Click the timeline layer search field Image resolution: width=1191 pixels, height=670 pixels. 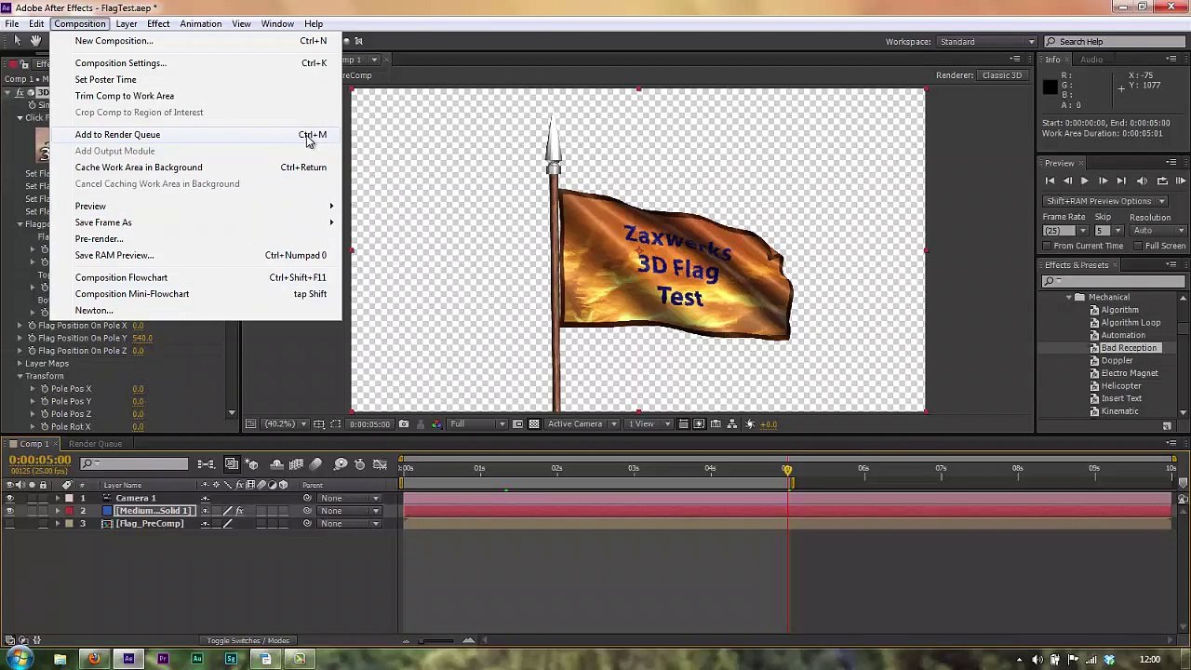tap(134, 463)
